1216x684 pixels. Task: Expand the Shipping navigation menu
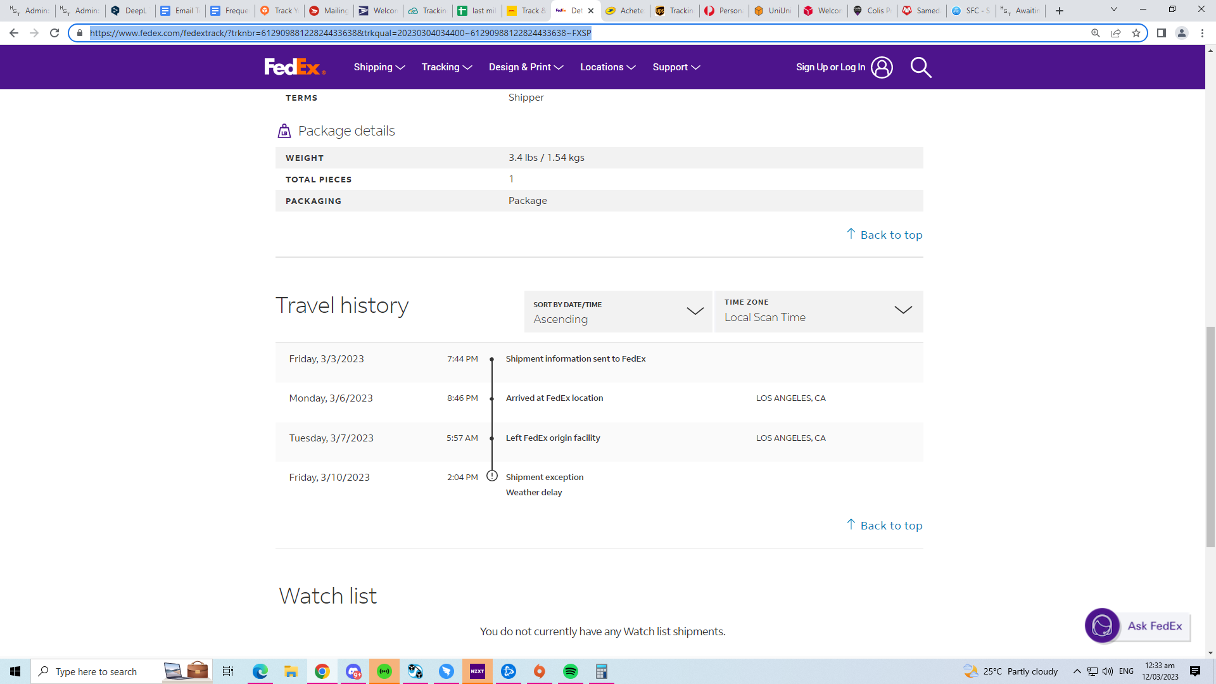[x=379, y=67]
